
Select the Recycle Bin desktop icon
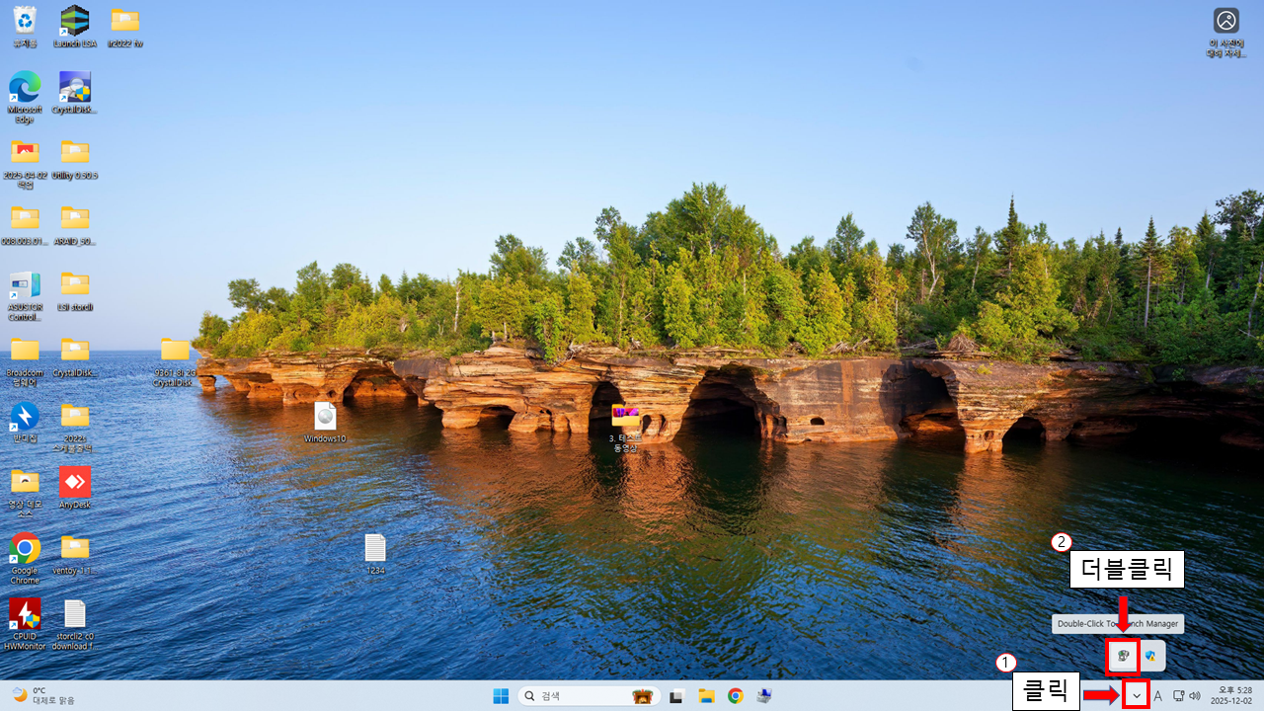[25, 22]
